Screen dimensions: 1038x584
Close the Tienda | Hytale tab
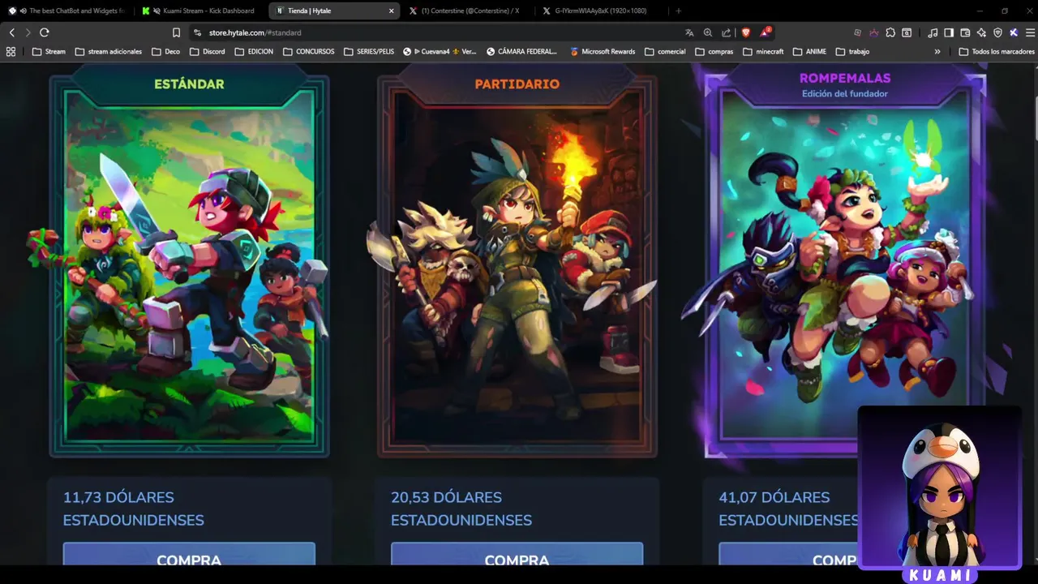[x=392, y=11]
